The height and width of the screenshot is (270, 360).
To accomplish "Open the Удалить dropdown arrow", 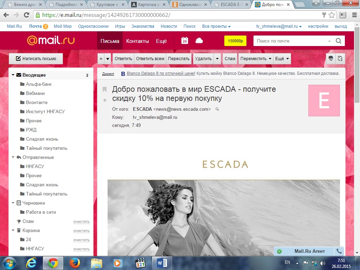I will [217, 59].
